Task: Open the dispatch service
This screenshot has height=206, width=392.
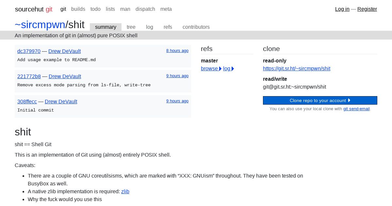Action: click(x=145, y=9)
